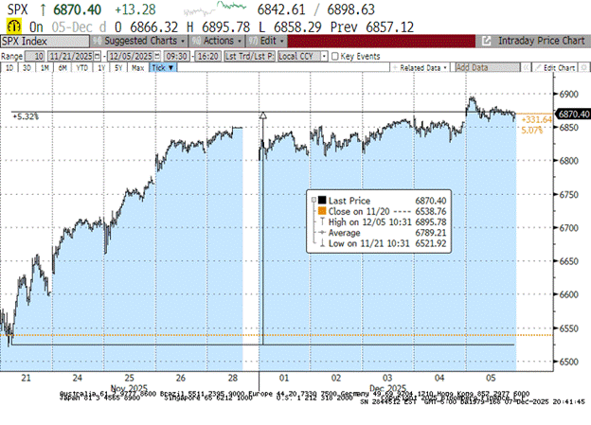
Task: Select the Tick interval tab
Action: tap(161, 69)
